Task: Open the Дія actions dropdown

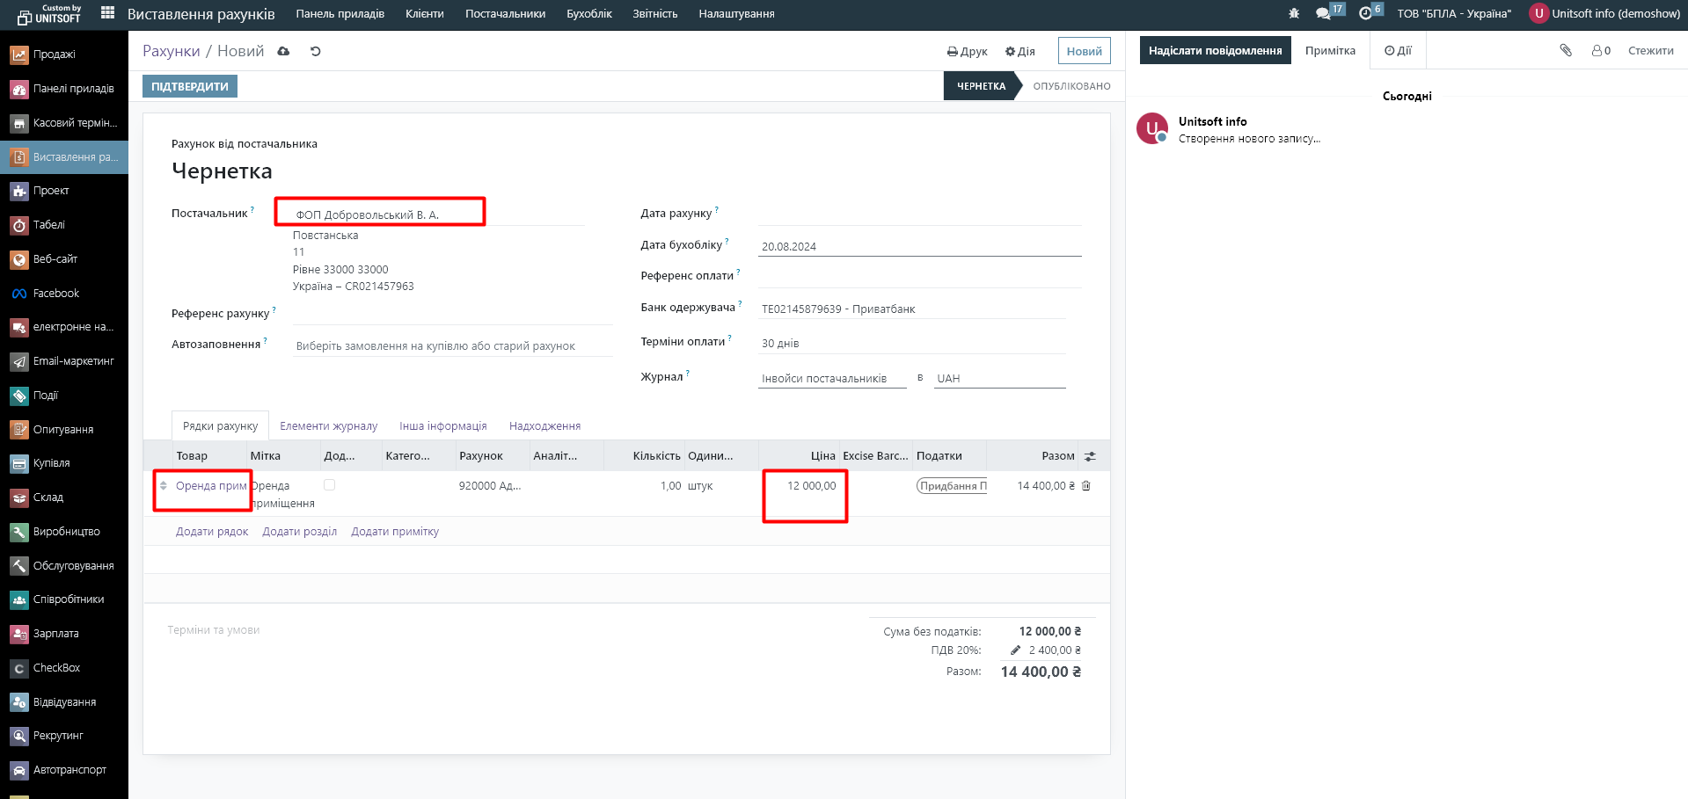Action: tap(1020, 52)
